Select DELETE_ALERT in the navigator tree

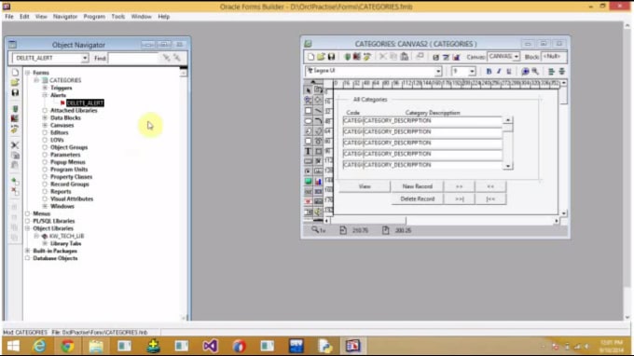tap(85, 103)
